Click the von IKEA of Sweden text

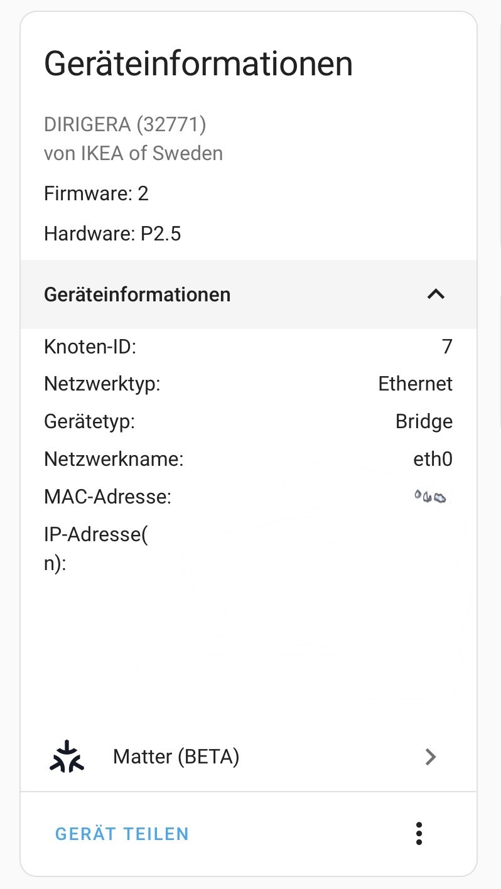[133, 153]
